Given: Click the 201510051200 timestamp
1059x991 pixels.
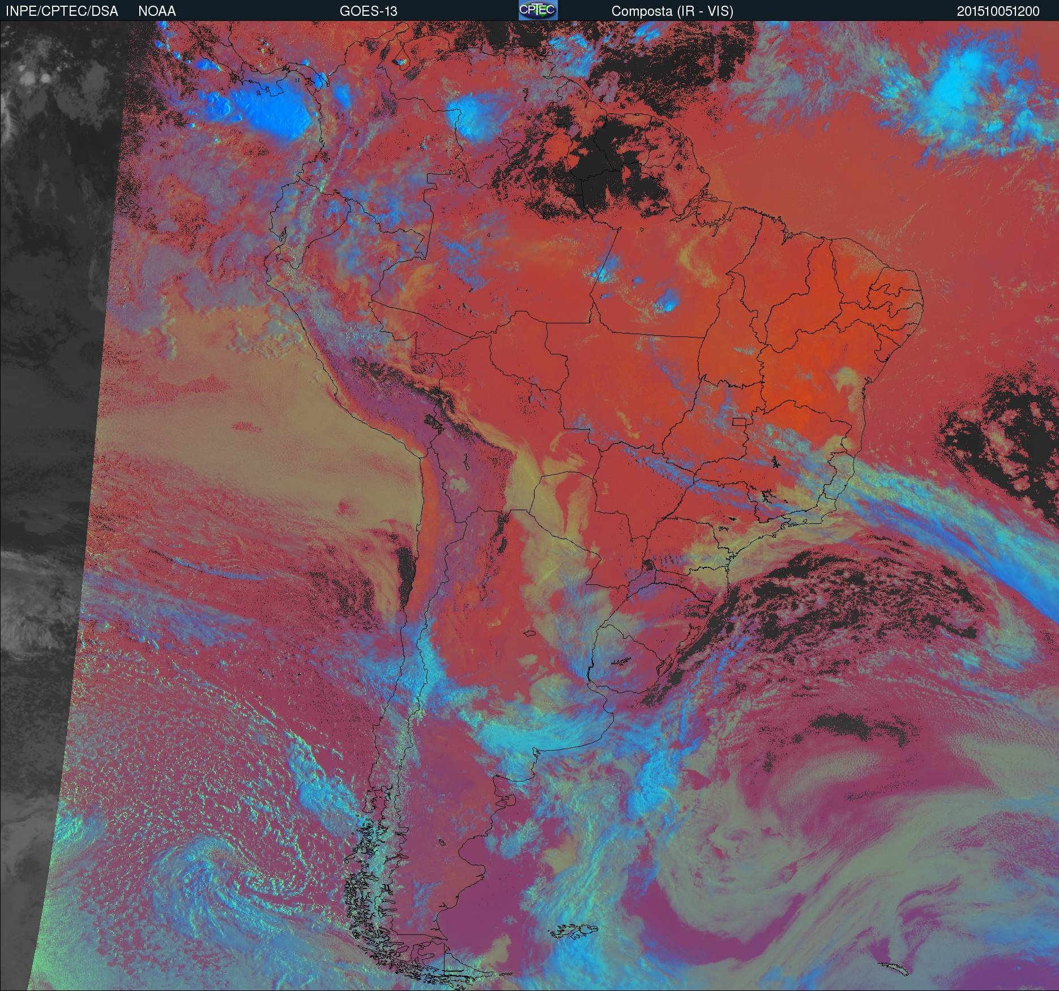Looking at the screenshot, I should [x=998, y=11].
